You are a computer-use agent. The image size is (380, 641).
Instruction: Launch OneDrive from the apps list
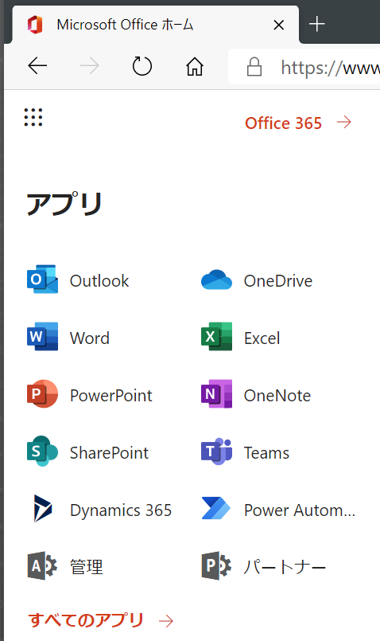coord(216,280)
